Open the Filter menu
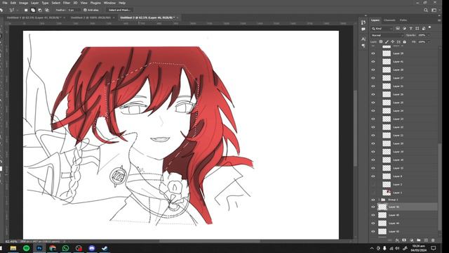Image resolution: width=449 pixels, height=253 pixels. point(67,3)
